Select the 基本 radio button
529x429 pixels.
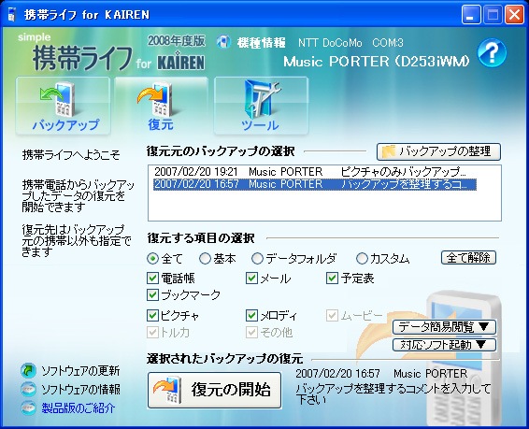click(x=205, y=259)
